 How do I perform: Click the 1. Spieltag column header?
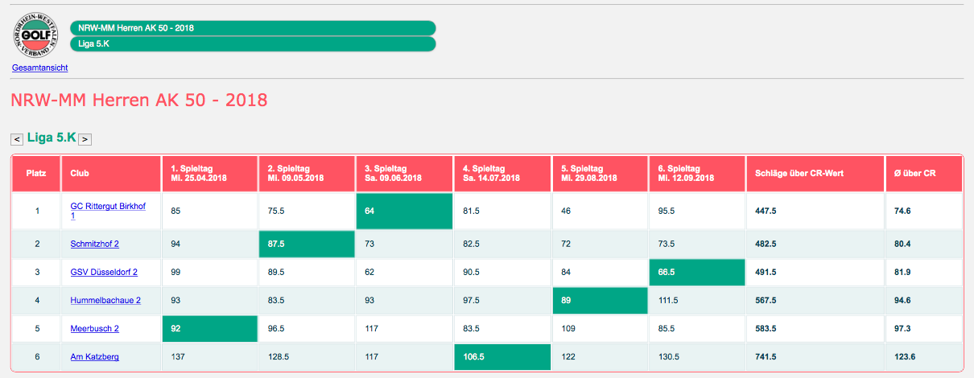point(209,173)
